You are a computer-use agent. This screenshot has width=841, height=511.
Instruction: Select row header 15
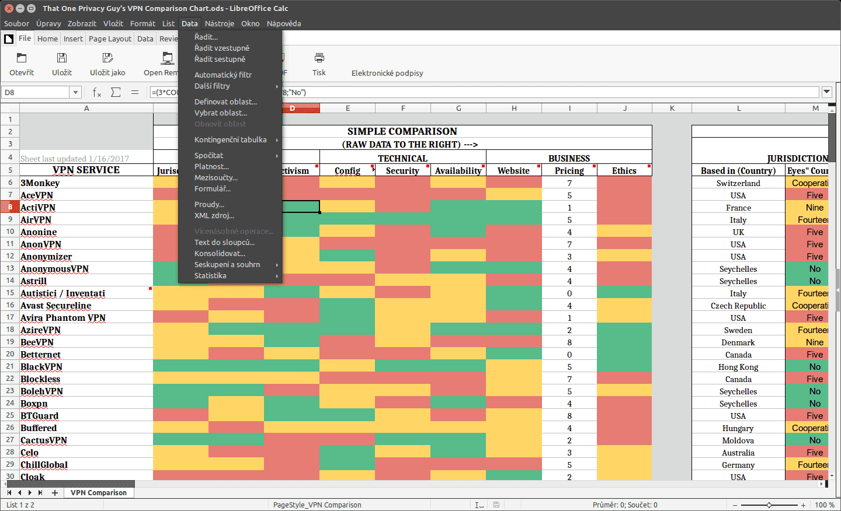[10, 293]
